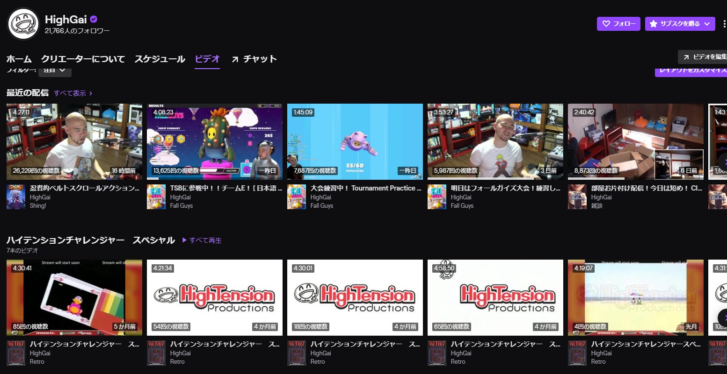727x374 pixels.
Task: Open the 1:45:09 video thumbnail
Action: [x=355, y=141]
